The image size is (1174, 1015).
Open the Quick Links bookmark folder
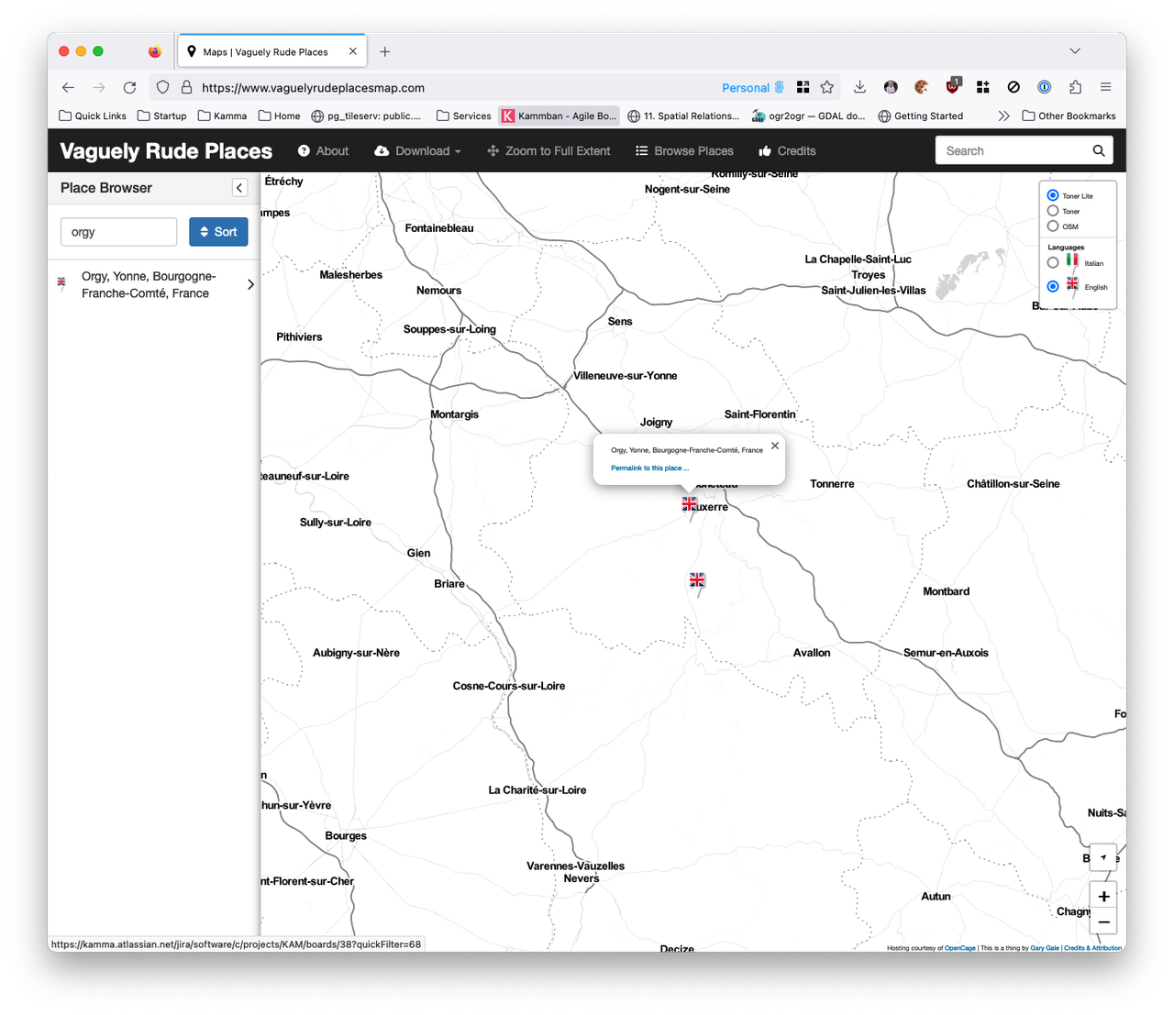coord(93,116)
